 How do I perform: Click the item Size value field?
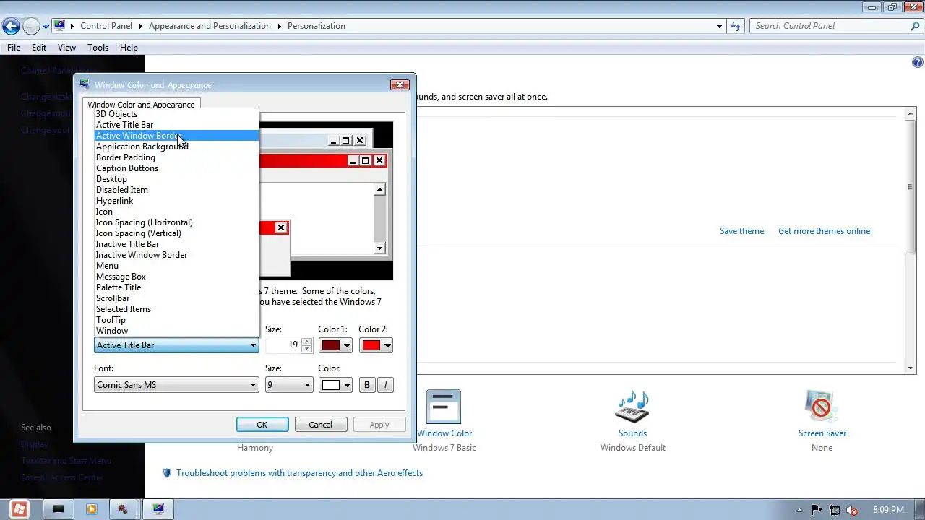pos(283,345)
